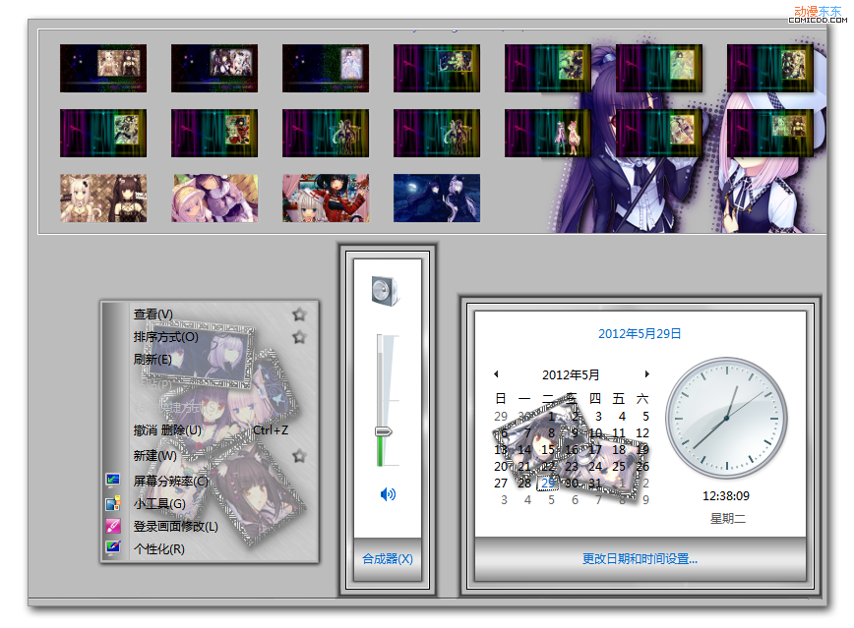Click the 小工具(G) gadgets icon
Screen dimensions: 854x628
point(113,503)
